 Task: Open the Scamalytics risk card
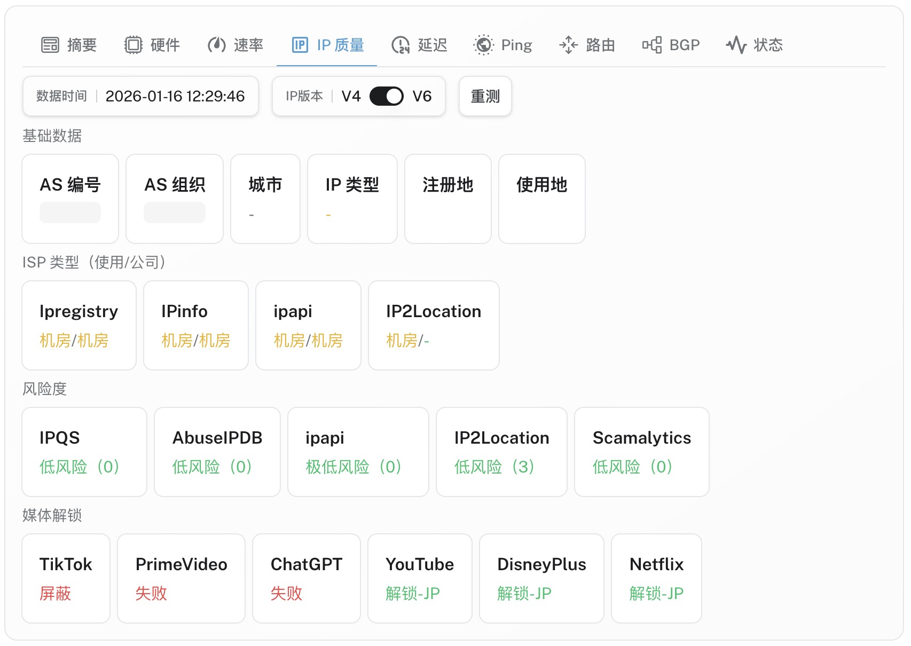(641, 452)
